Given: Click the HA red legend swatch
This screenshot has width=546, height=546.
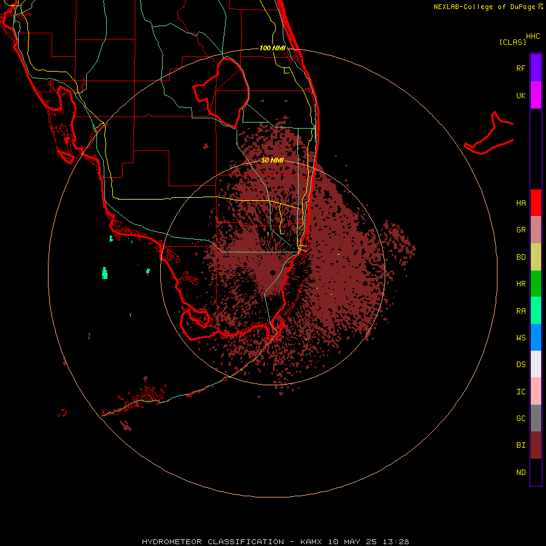Looking at the screenshot, I should (536, 203).
